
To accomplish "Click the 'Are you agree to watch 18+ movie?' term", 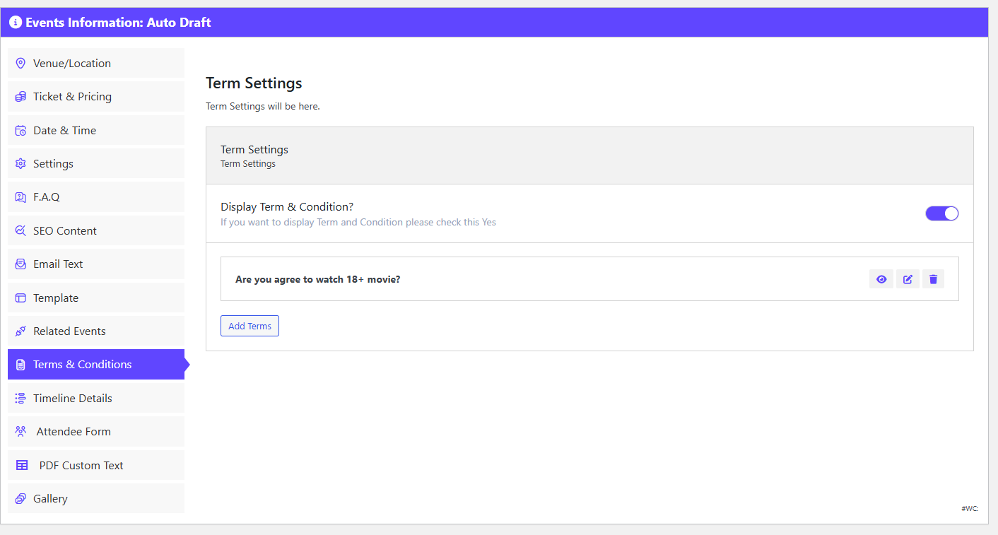I will (x=318, y=279).
